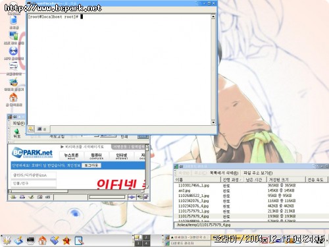Select download row 1101757979_4.jpg
The image size is (329, 247).
coord(251,216)
